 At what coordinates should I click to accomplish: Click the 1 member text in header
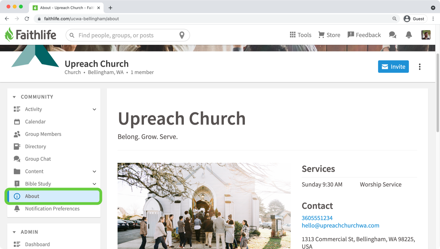click(x=142, y=72)
